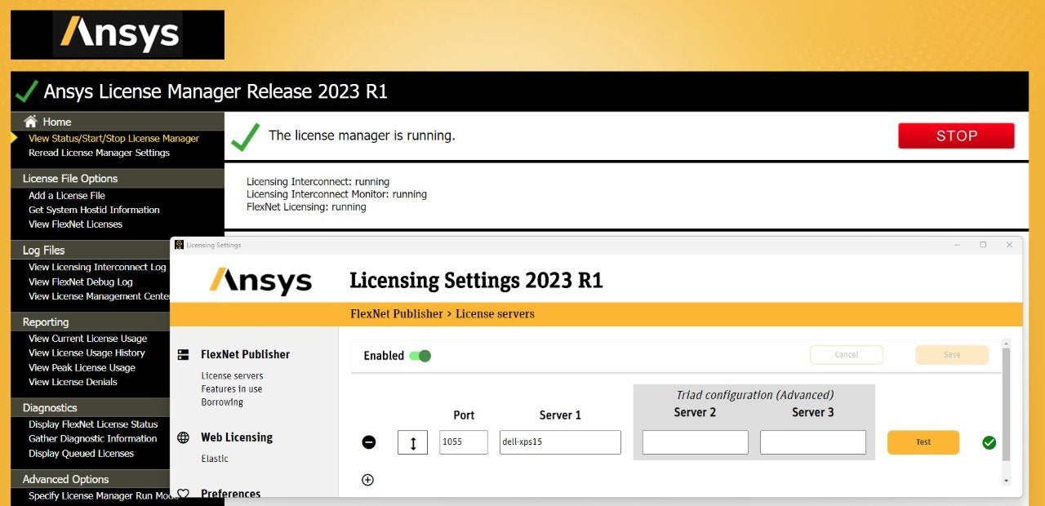Open Gather Diagnostic Information
The height and width of the screenshot is (506, 1045).
click(92, 438)
